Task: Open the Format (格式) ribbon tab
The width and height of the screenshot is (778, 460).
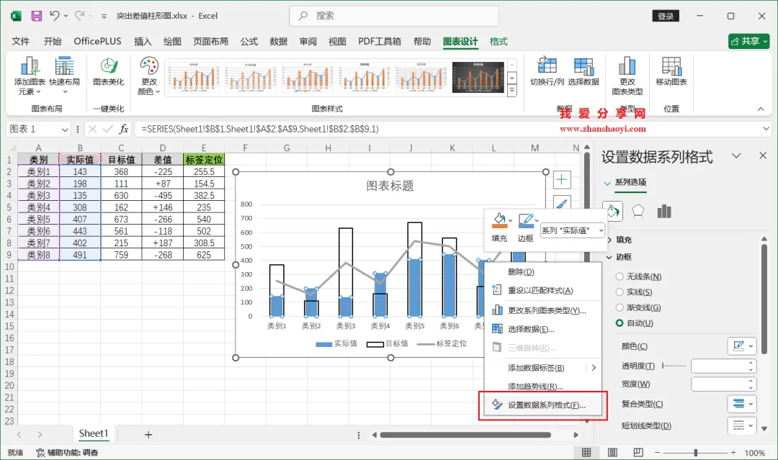Action: pos(498,42)
